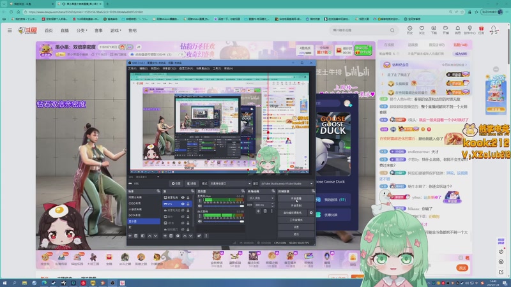
Task: Open Douyu tasks gift icon
Action: tap(482, 30)
